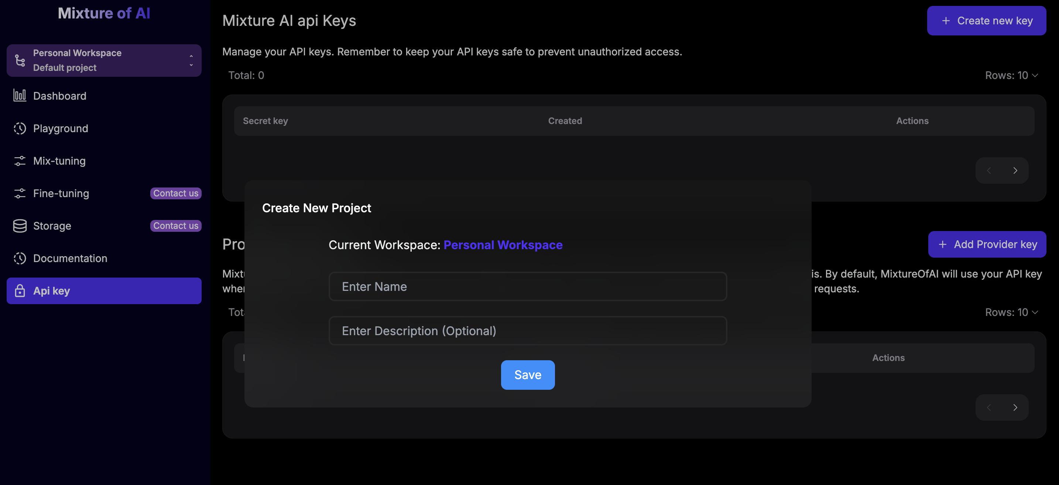1059x485 pixels.
Task: Go to next page of API keys table
Action: pos(1015,171)
